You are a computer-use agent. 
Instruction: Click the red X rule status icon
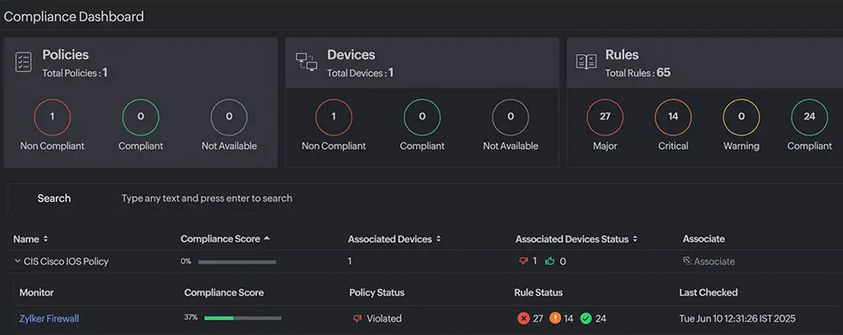(524, 318)
